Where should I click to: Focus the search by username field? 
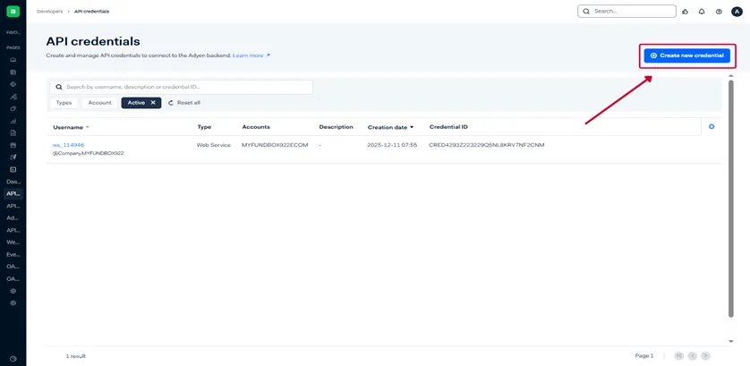coord(181,87)
